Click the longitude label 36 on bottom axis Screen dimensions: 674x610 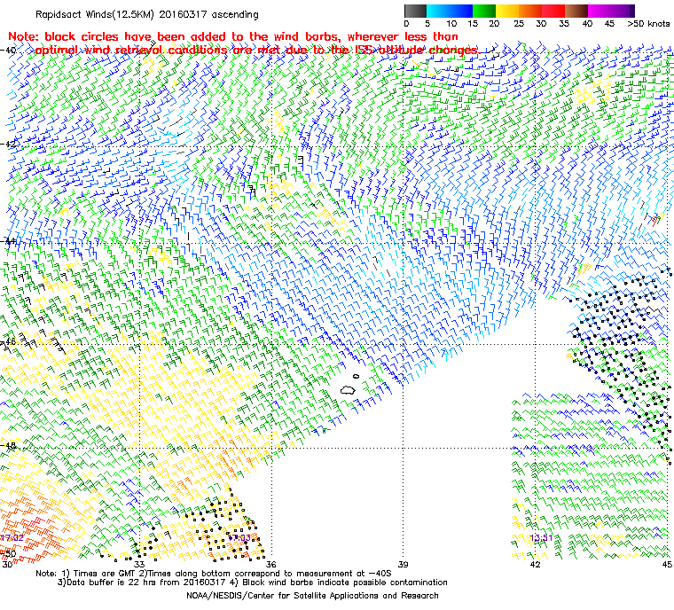tap(270, 564)
